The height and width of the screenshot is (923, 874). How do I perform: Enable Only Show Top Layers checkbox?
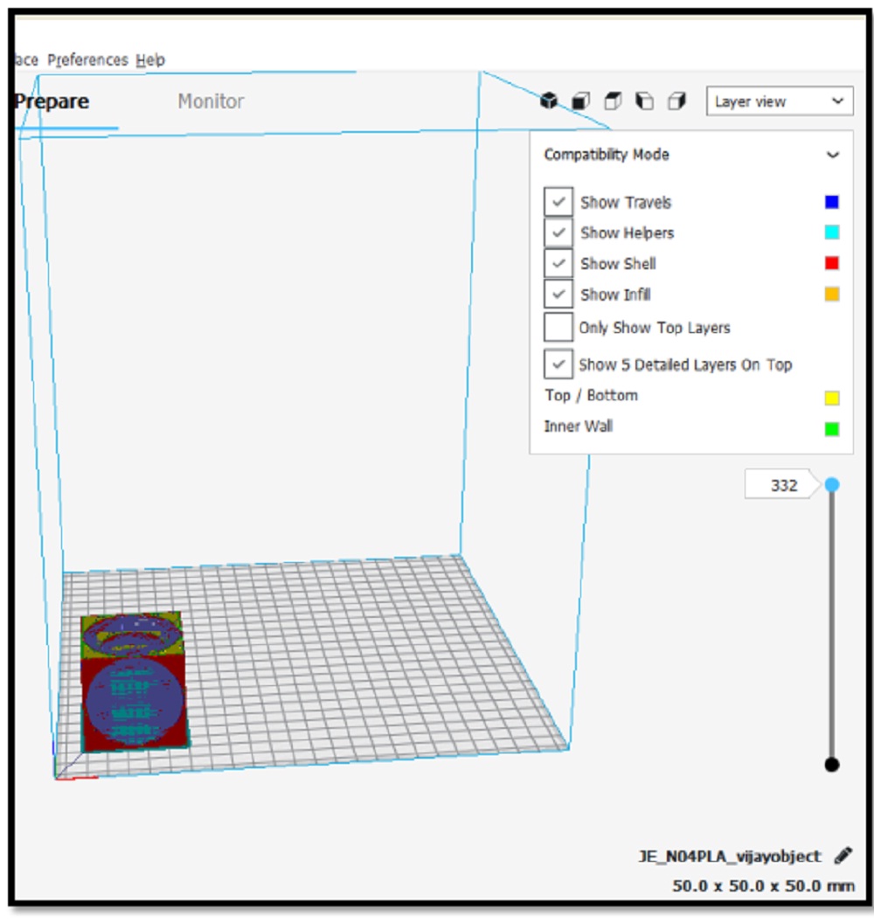click(558, 327)
